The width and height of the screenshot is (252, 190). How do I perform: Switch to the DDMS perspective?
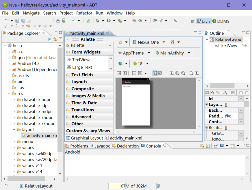tap(221, 21)
